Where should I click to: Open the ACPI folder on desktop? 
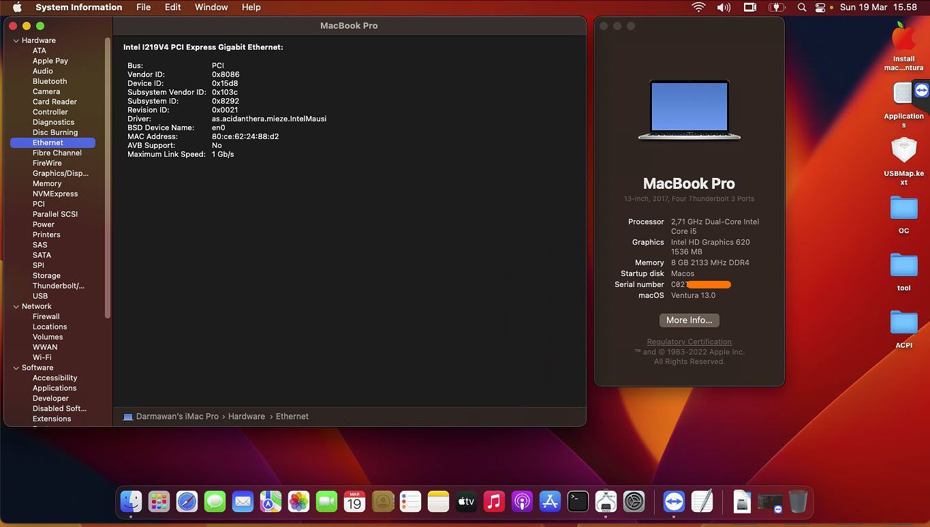click(x=903, y=323)
